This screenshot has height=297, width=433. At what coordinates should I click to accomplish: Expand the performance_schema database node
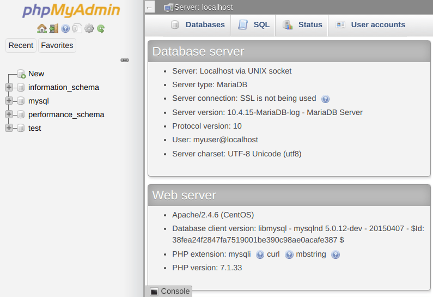point(9,114)
